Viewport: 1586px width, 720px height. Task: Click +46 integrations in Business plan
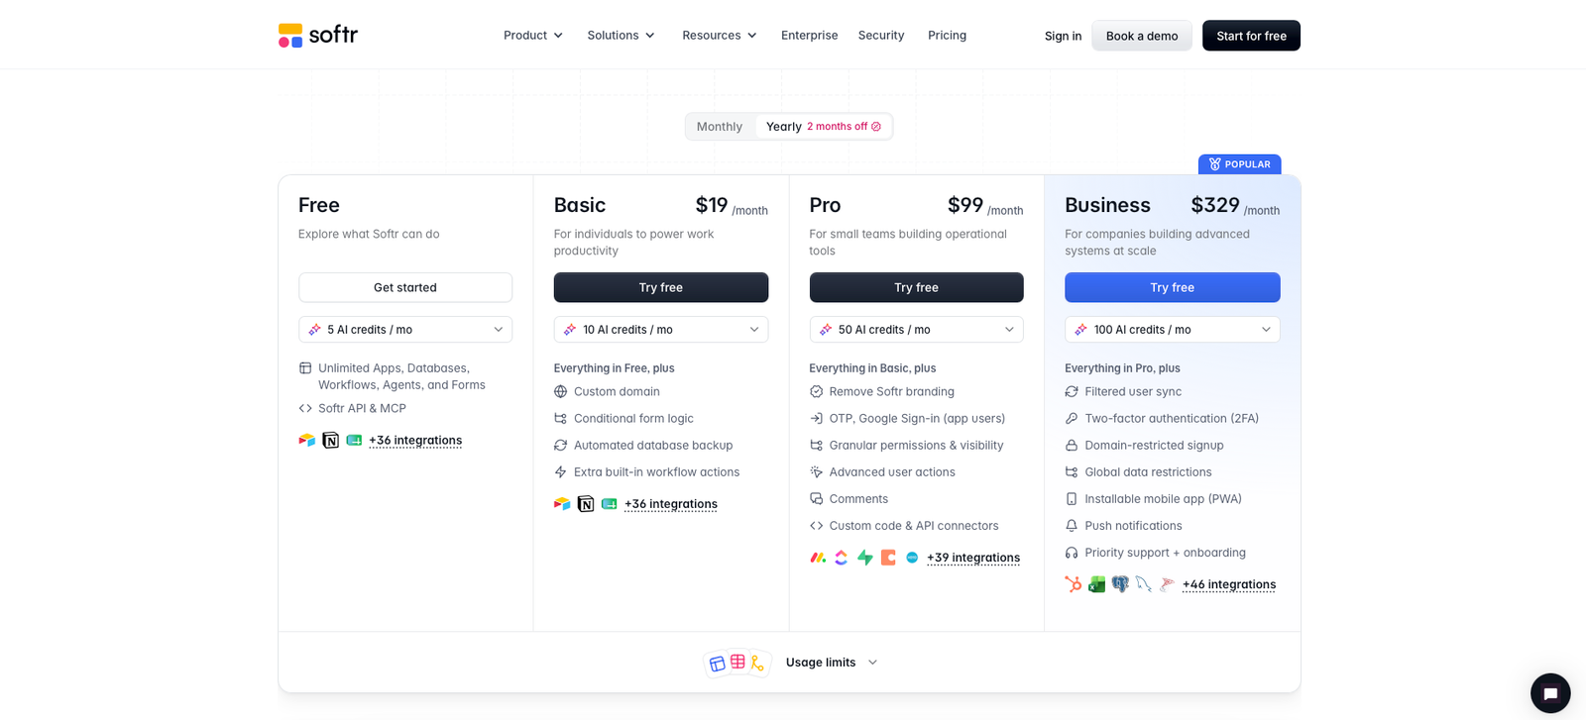coord(1229,584)
